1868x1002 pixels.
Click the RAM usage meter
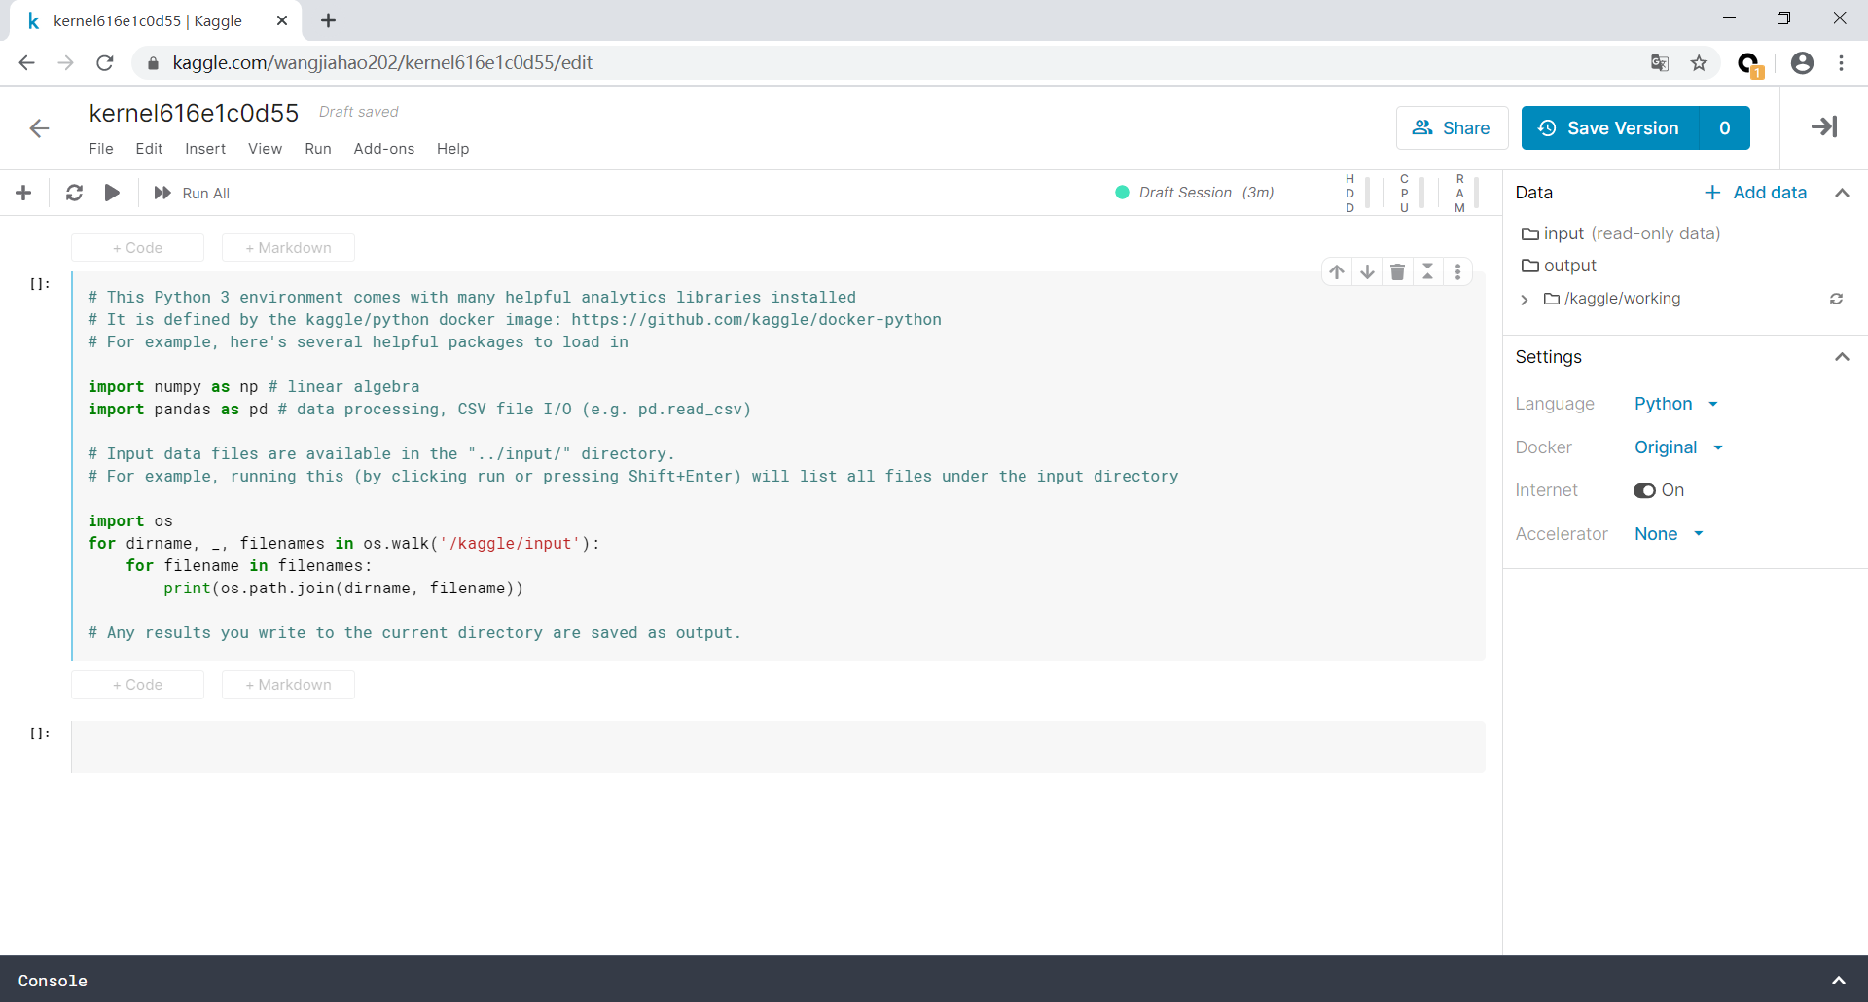coord(1467,193)
